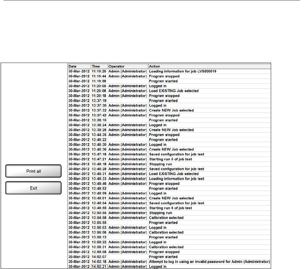Select Operator cell in the 11:19:20 row

pyautogui.click(x=128, y=71)
